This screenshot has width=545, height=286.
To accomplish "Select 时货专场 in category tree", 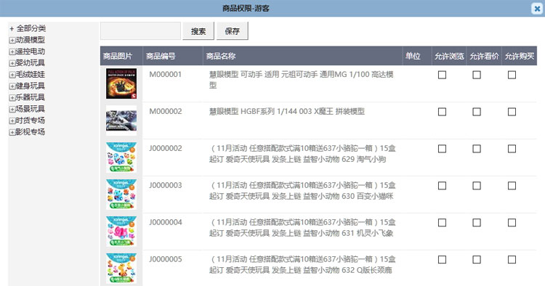I will click(x=31, y=120).
